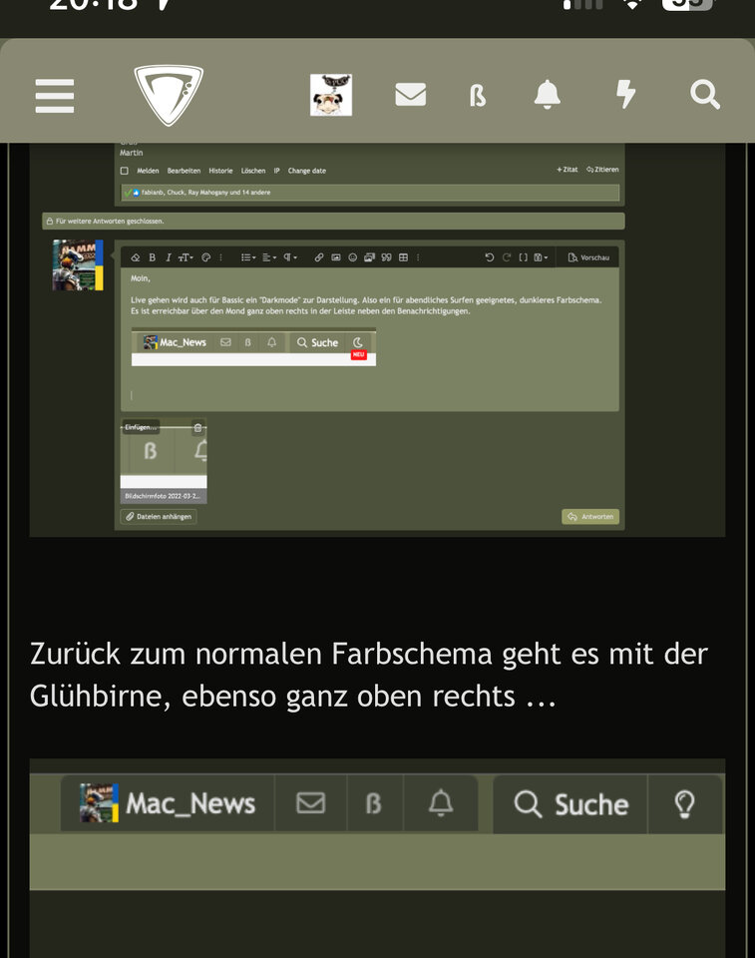Click Historie in the post actions
755x958 pixels.
tap(220, 171)
